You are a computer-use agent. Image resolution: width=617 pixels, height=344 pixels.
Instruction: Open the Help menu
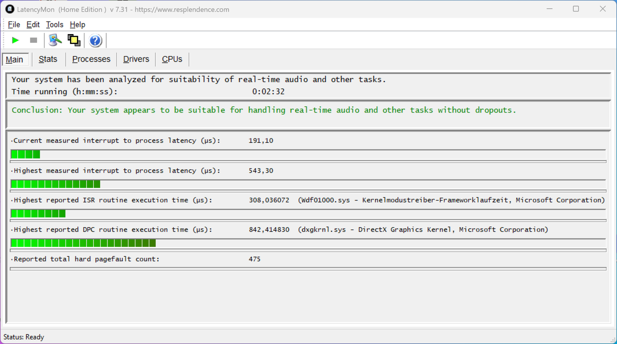click(77, 25)
